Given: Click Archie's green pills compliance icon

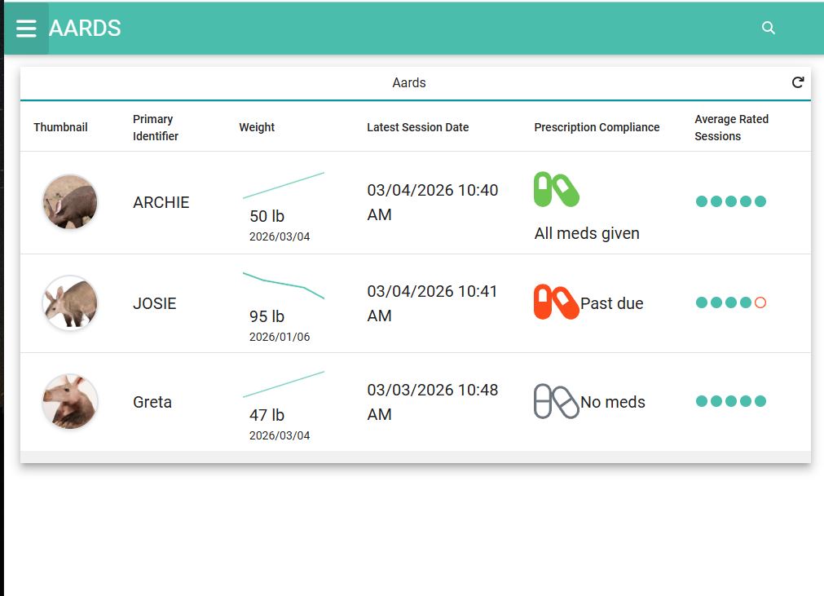Looking at the screenshot, I should (556, 189).
